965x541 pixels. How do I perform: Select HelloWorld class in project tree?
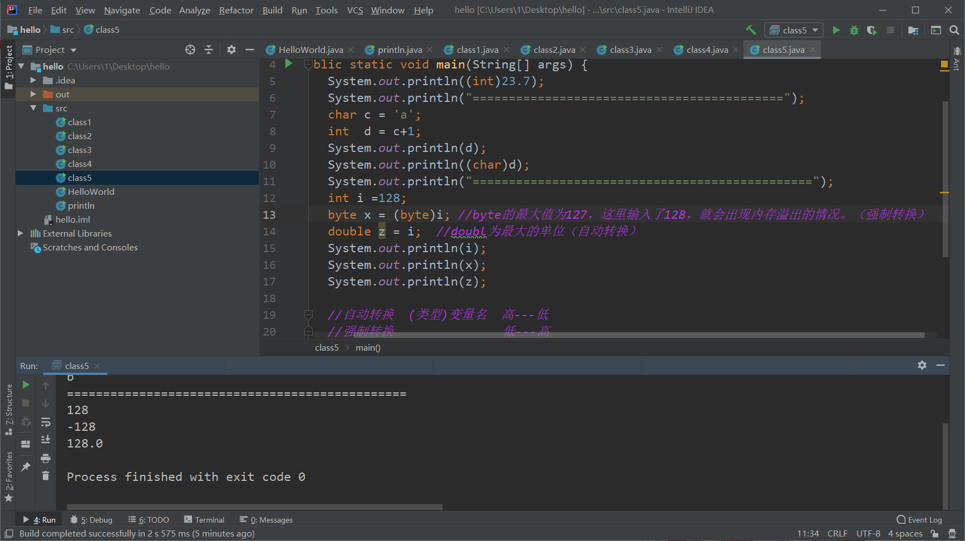click(91, 191)
